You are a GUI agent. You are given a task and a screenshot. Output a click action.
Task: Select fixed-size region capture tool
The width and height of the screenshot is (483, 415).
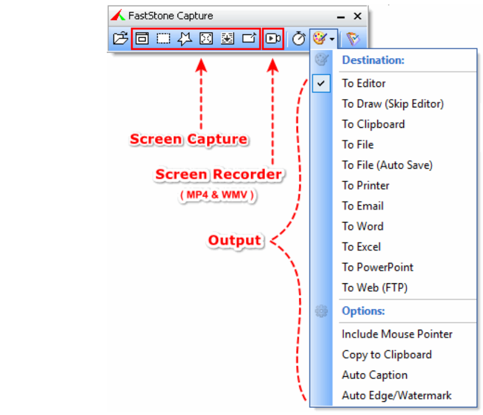[249, 39]
